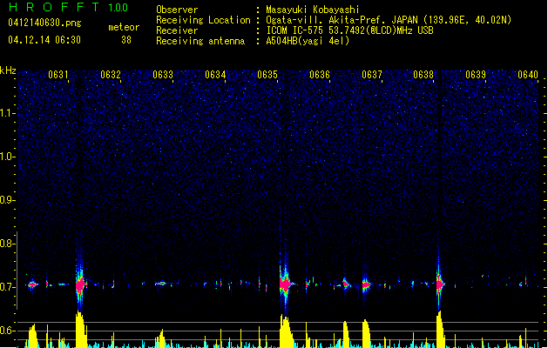Click the 0.7 frequency axis label
This screenshot has width=548, height=348.
coord(6,287)
